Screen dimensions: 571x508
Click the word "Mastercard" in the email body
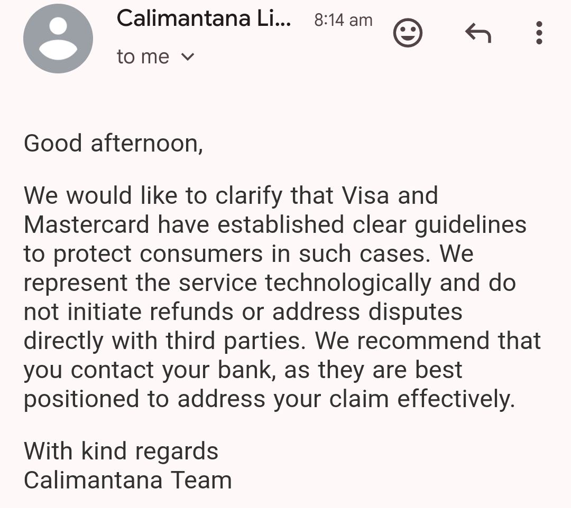click(87, 225)
